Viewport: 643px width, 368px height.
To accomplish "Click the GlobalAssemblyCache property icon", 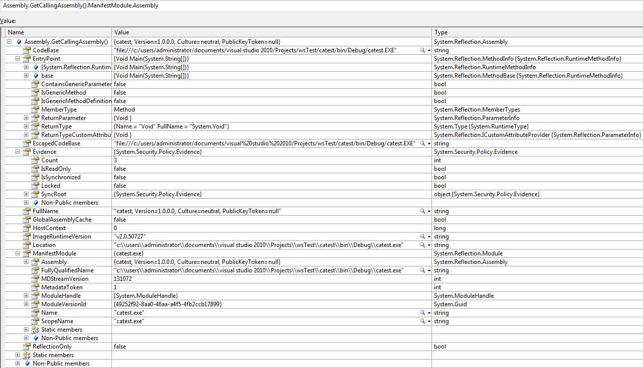I will click(x=27, y=220).
